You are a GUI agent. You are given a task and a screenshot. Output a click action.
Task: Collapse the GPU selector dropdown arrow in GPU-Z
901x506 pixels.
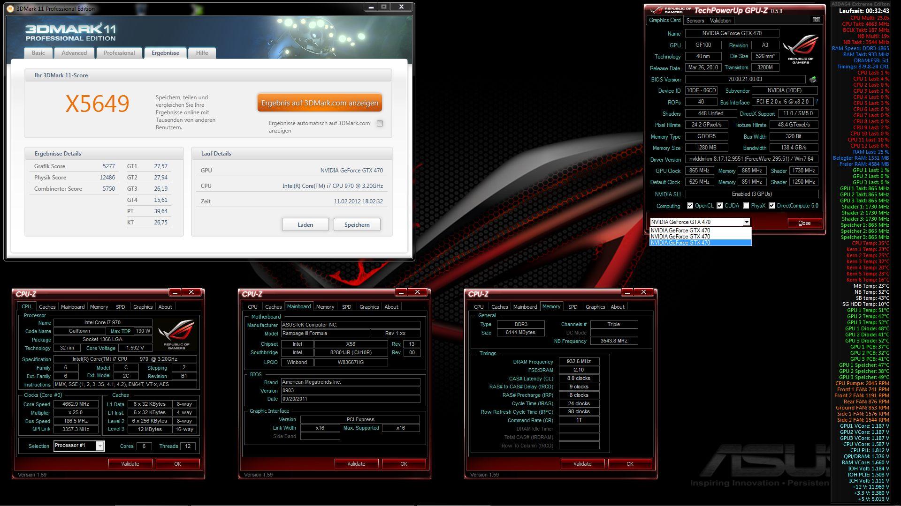click(746, 222)
